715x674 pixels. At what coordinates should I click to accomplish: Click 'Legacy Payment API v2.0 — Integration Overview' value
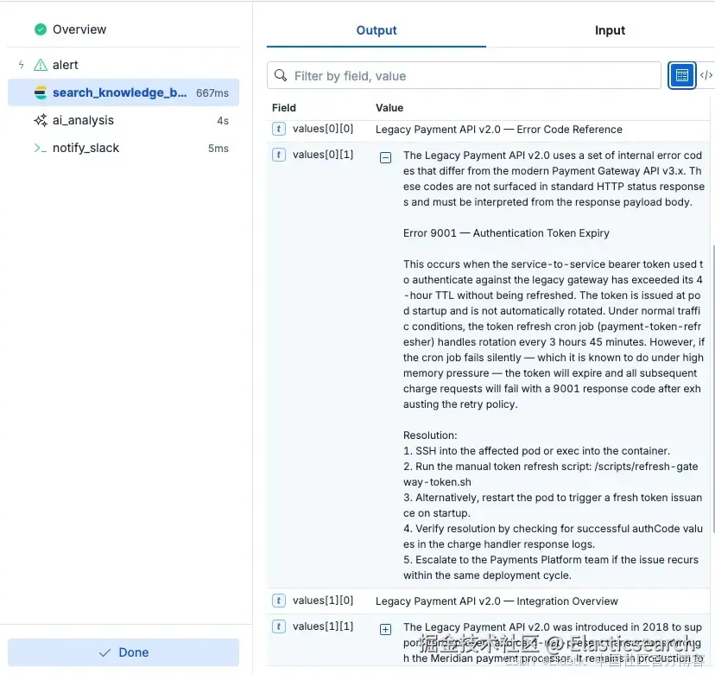[x=497, y=601]
